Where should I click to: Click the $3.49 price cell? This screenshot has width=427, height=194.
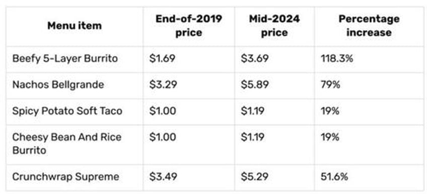[x=189, y=177]
